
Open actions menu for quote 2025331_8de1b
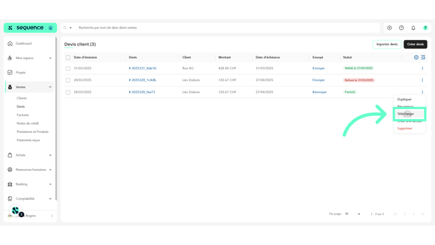[x=422, y=68]
